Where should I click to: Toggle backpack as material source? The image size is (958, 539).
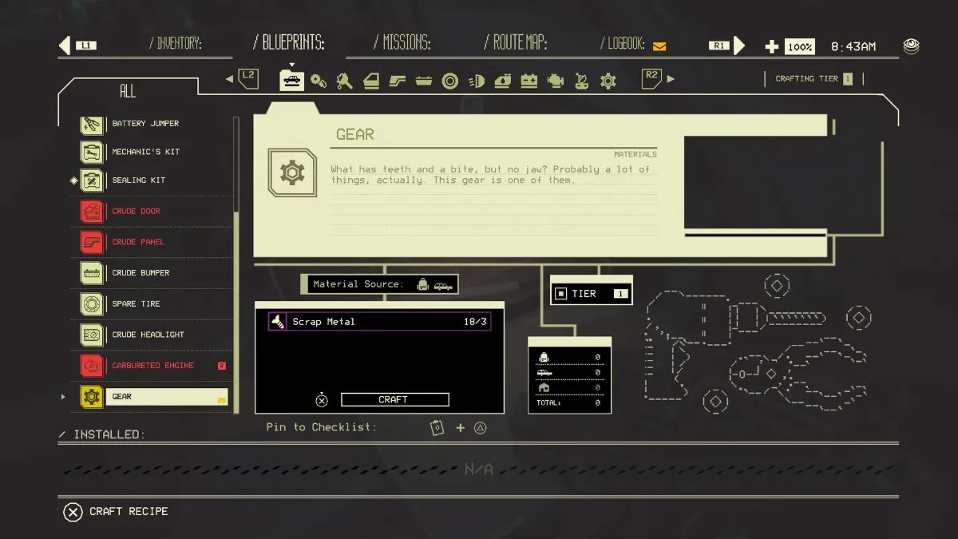tap(423, 284)
